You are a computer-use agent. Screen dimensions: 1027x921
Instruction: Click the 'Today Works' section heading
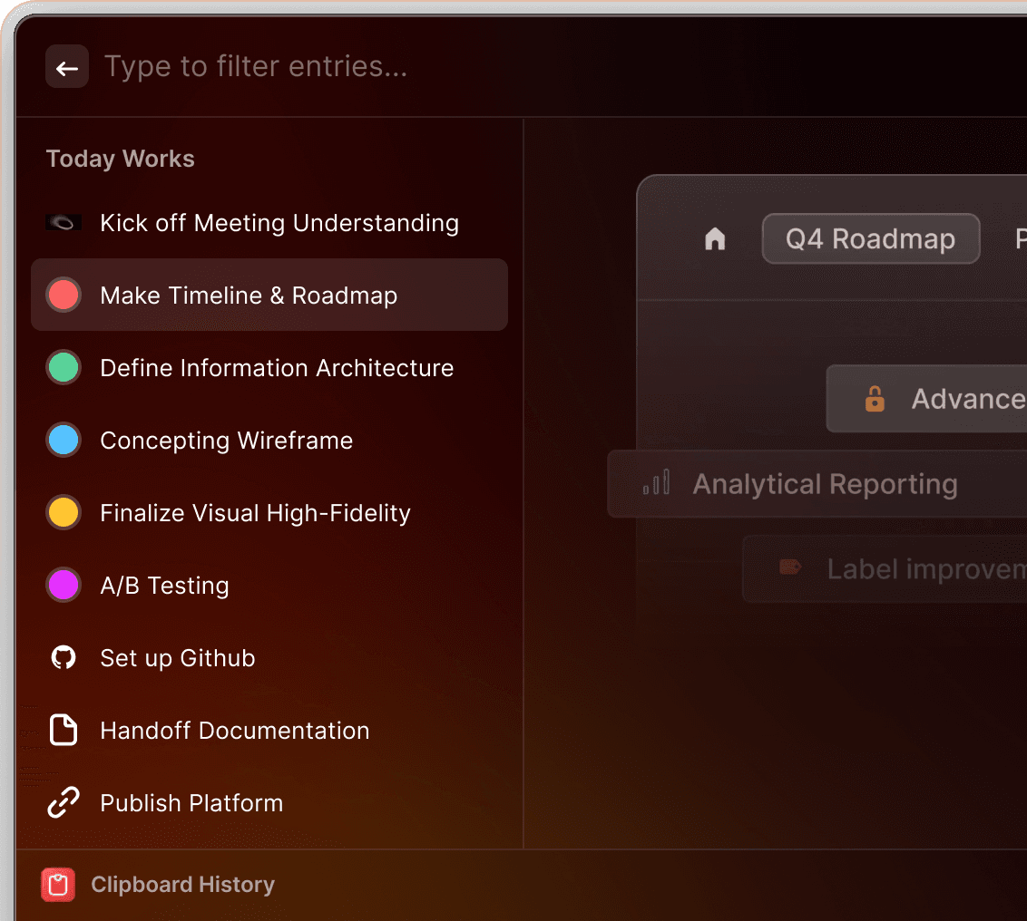coord(121,159)
